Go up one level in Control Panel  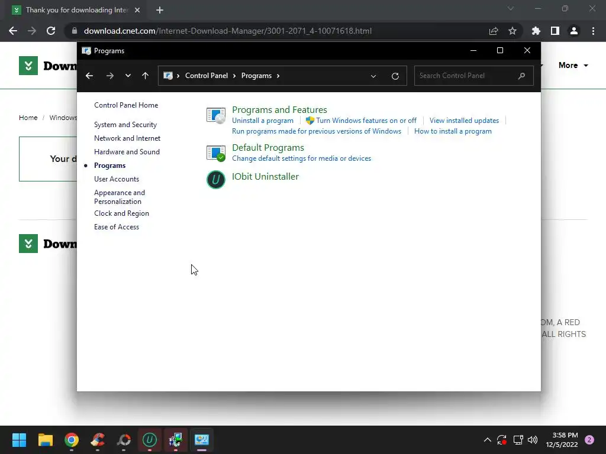(146, 76)
